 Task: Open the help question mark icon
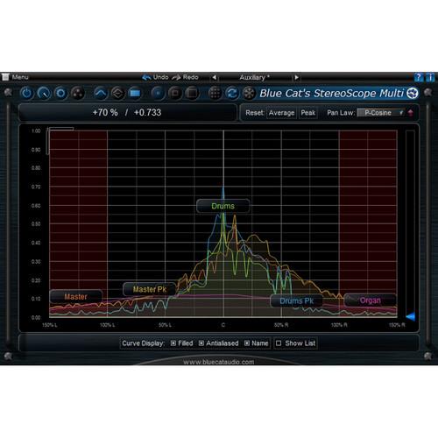[x=419, y=77]
